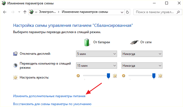The width and height of the screenshot is (183, 107).
Task: Click the «Настроить яркость:» label
Action: point(34,77)
